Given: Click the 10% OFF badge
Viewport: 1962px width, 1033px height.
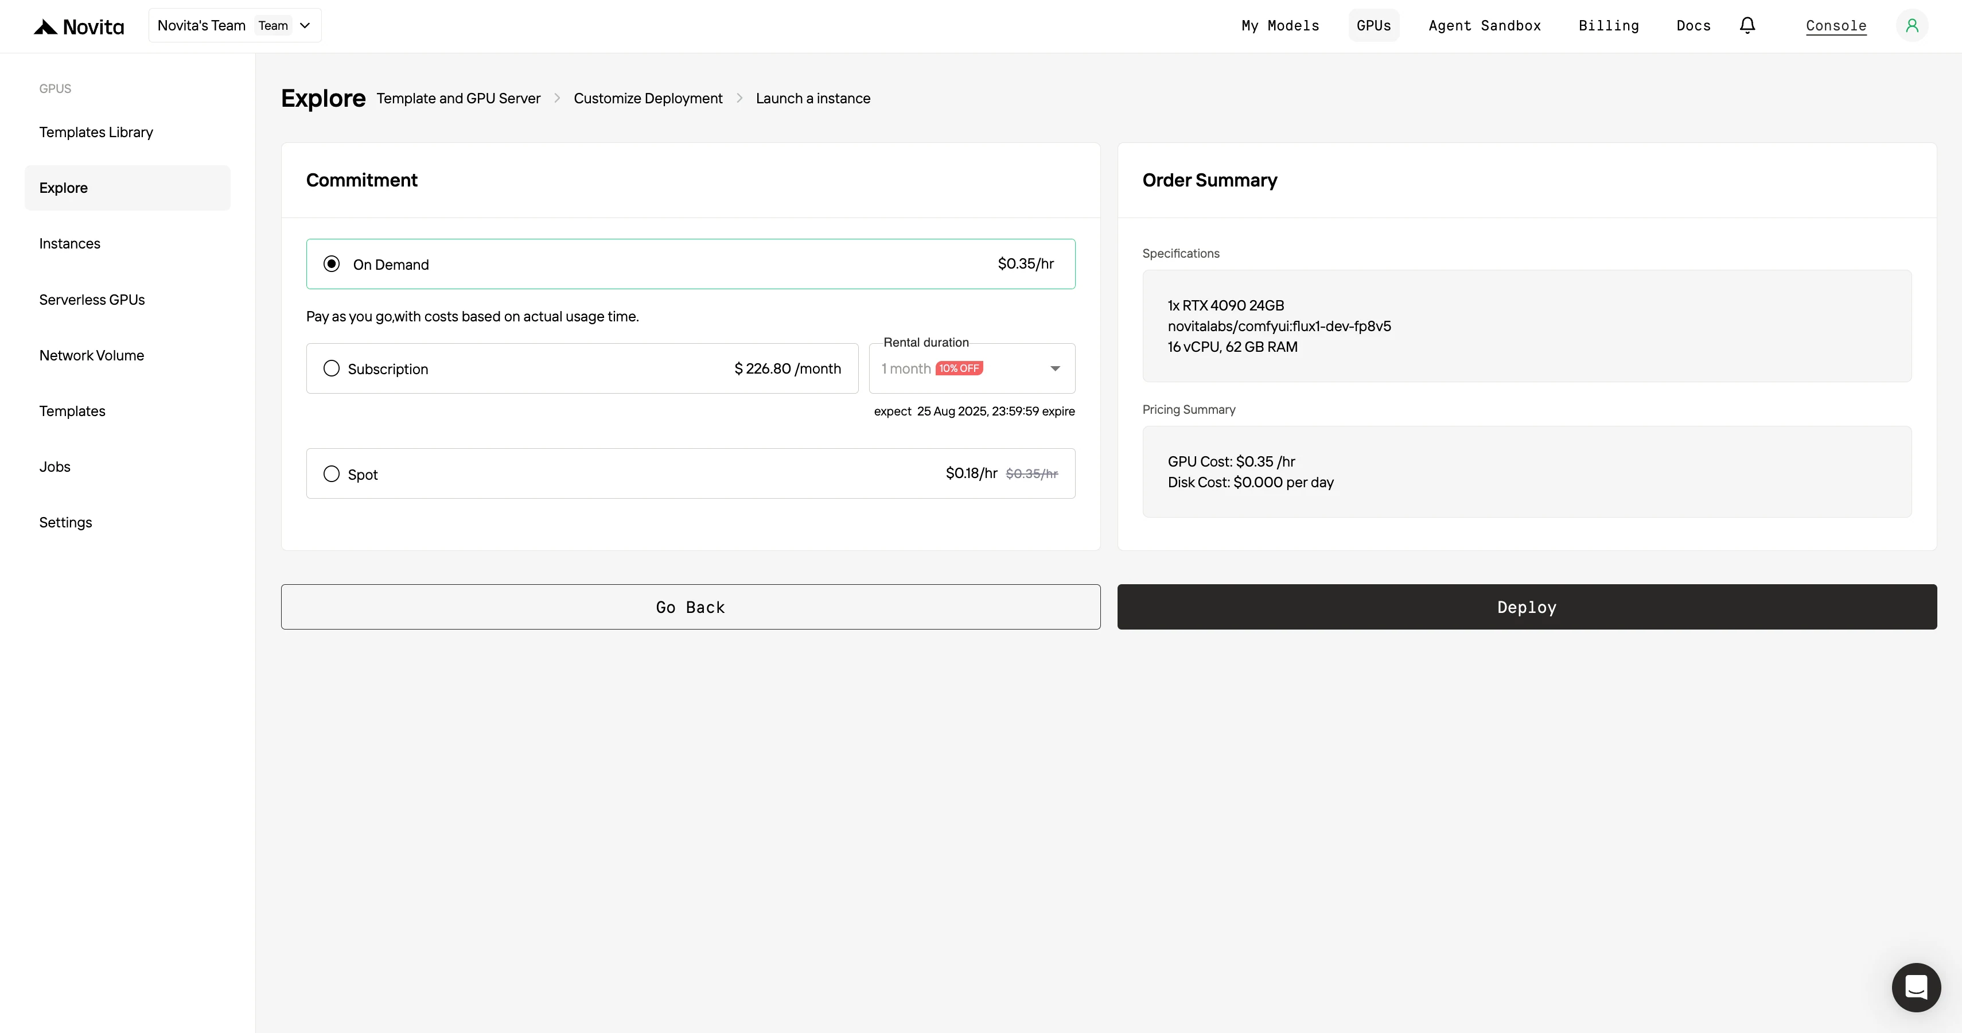Looking at the screenshot, I should [x=959, y=368].
